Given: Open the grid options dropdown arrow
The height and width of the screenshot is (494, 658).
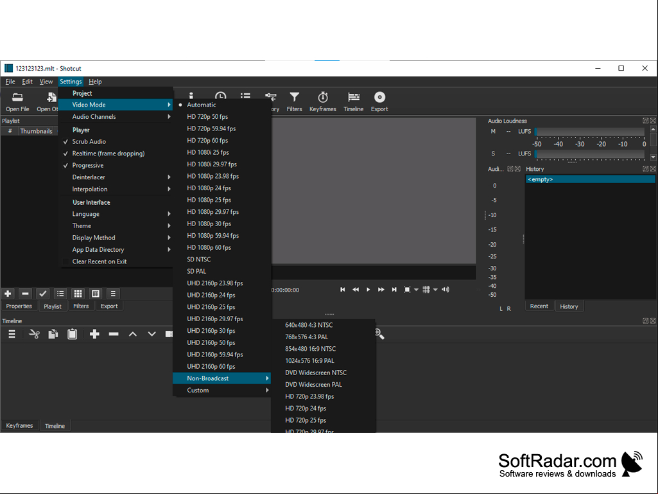Looking at the screenshot, I should 436,290.
